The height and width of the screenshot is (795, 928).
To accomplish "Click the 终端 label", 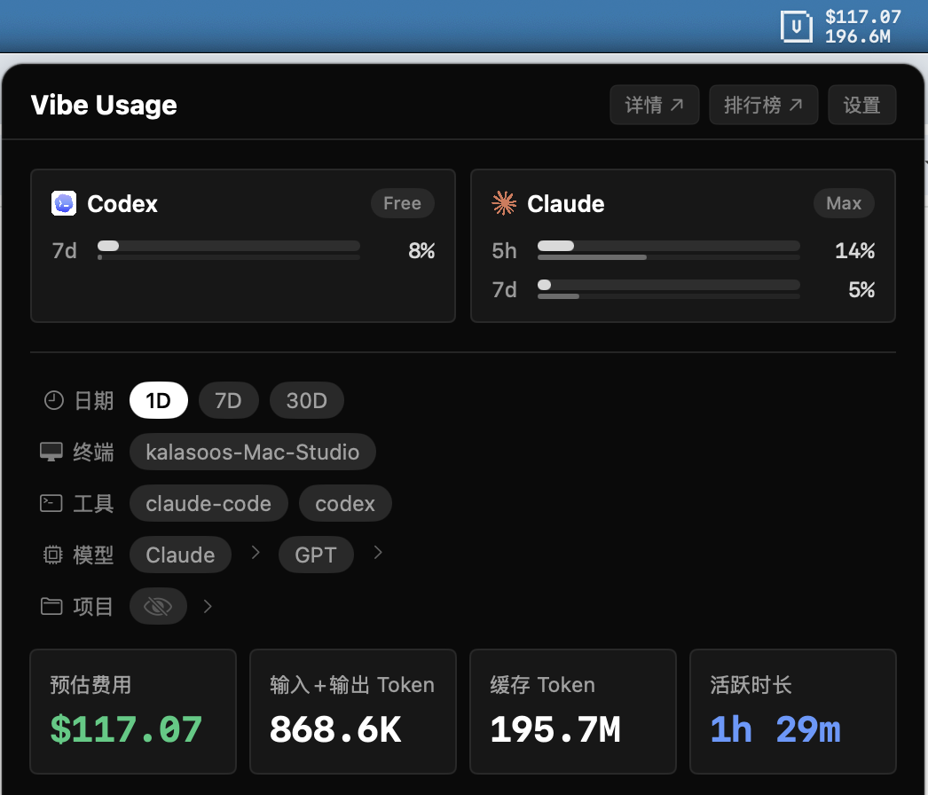I will [x=93, y=453].
